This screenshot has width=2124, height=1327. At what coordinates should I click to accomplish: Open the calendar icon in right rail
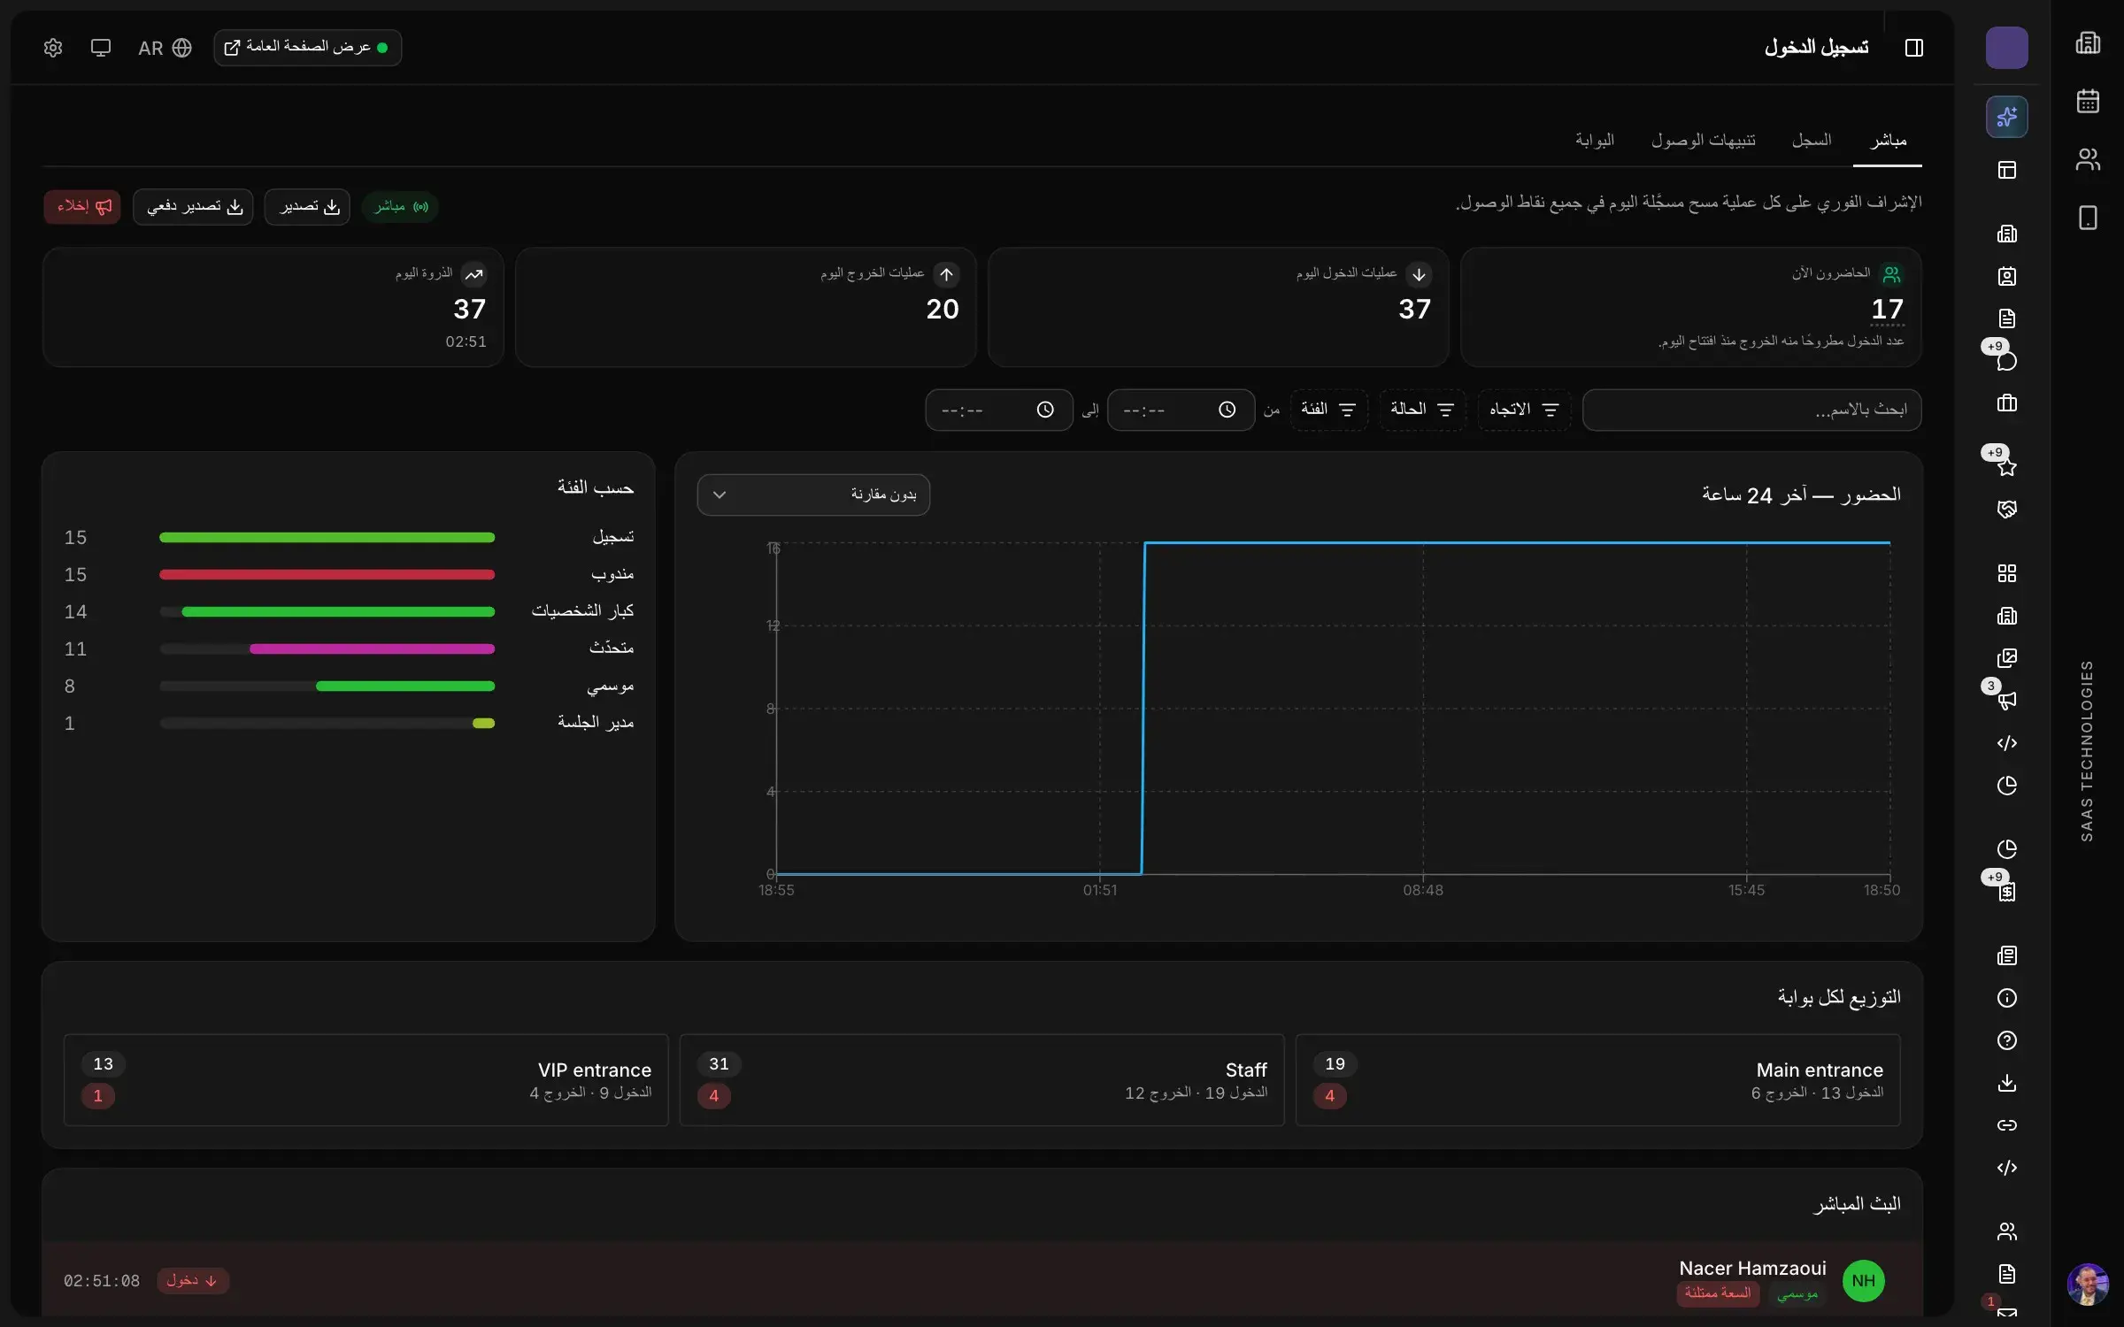click(2088, 101)
